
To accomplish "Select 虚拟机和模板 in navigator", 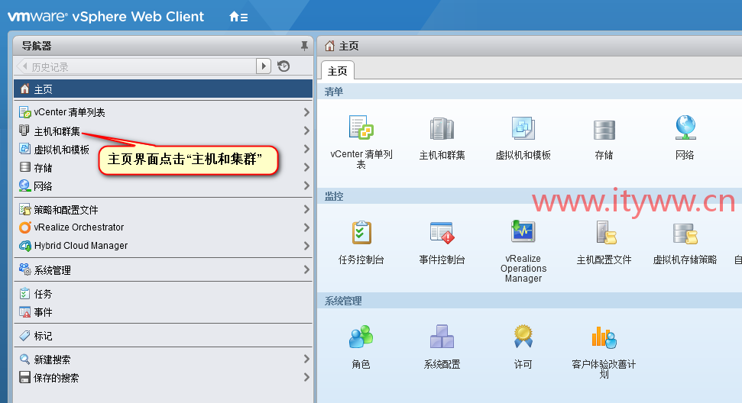I will [x=164, y=150].
